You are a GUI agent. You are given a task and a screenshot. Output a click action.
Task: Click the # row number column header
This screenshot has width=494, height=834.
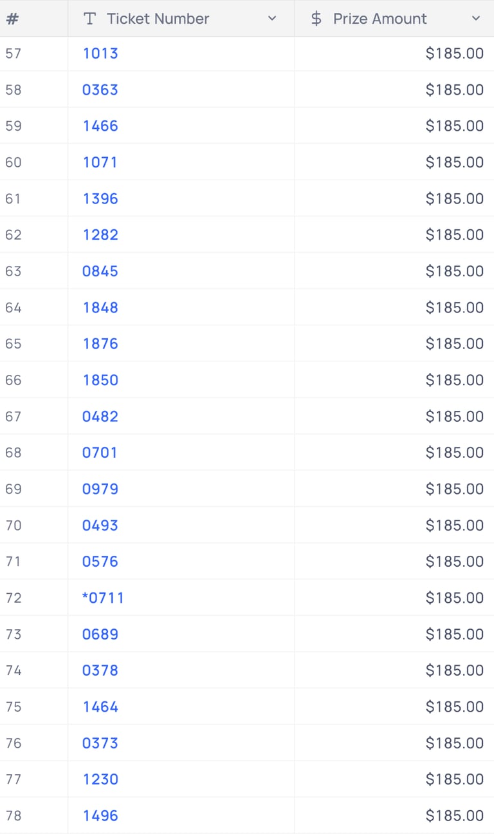click(x=12, y=19)
